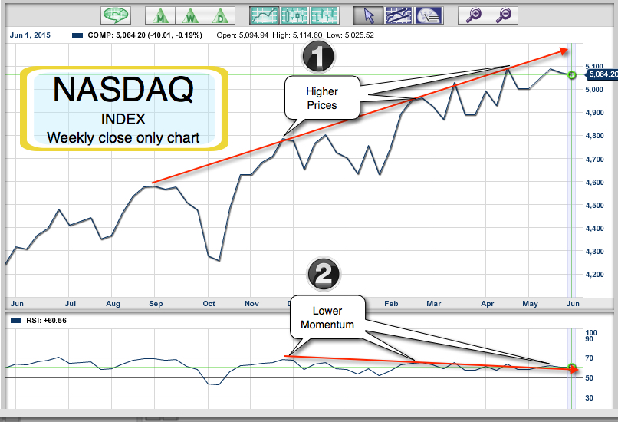Click the 4,200 price axis label
Screen dimensions: 618x422
tap(594, 275)
